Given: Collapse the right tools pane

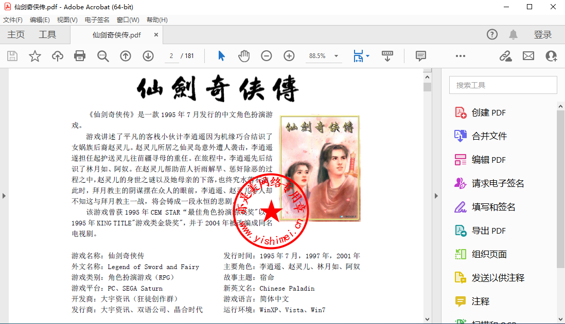Looking at the screenshot, I should click(x=436, y=196).
